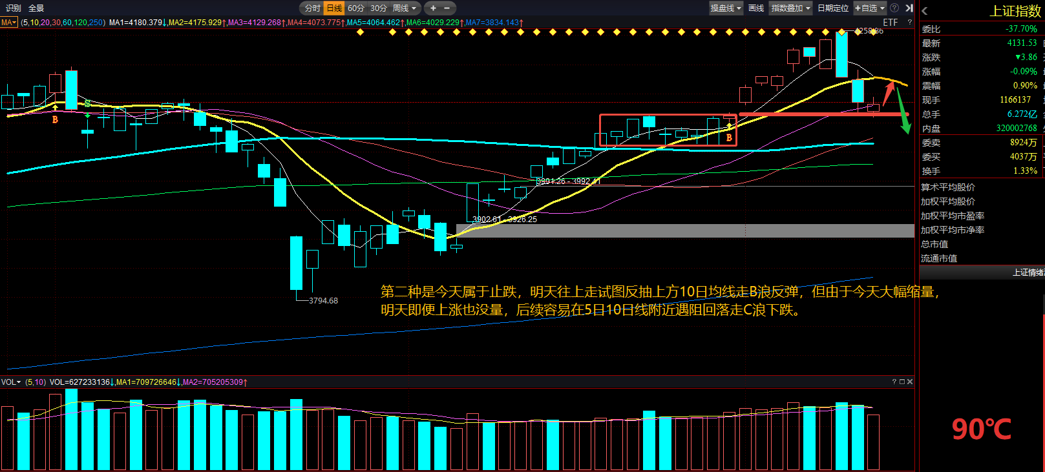Click the 画线 drawing tool button
Screen dimensions: 1045x472
pos(756,8)
